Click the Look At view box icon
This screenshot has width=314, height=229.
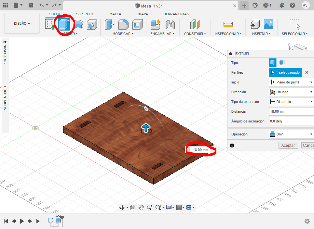133,207
